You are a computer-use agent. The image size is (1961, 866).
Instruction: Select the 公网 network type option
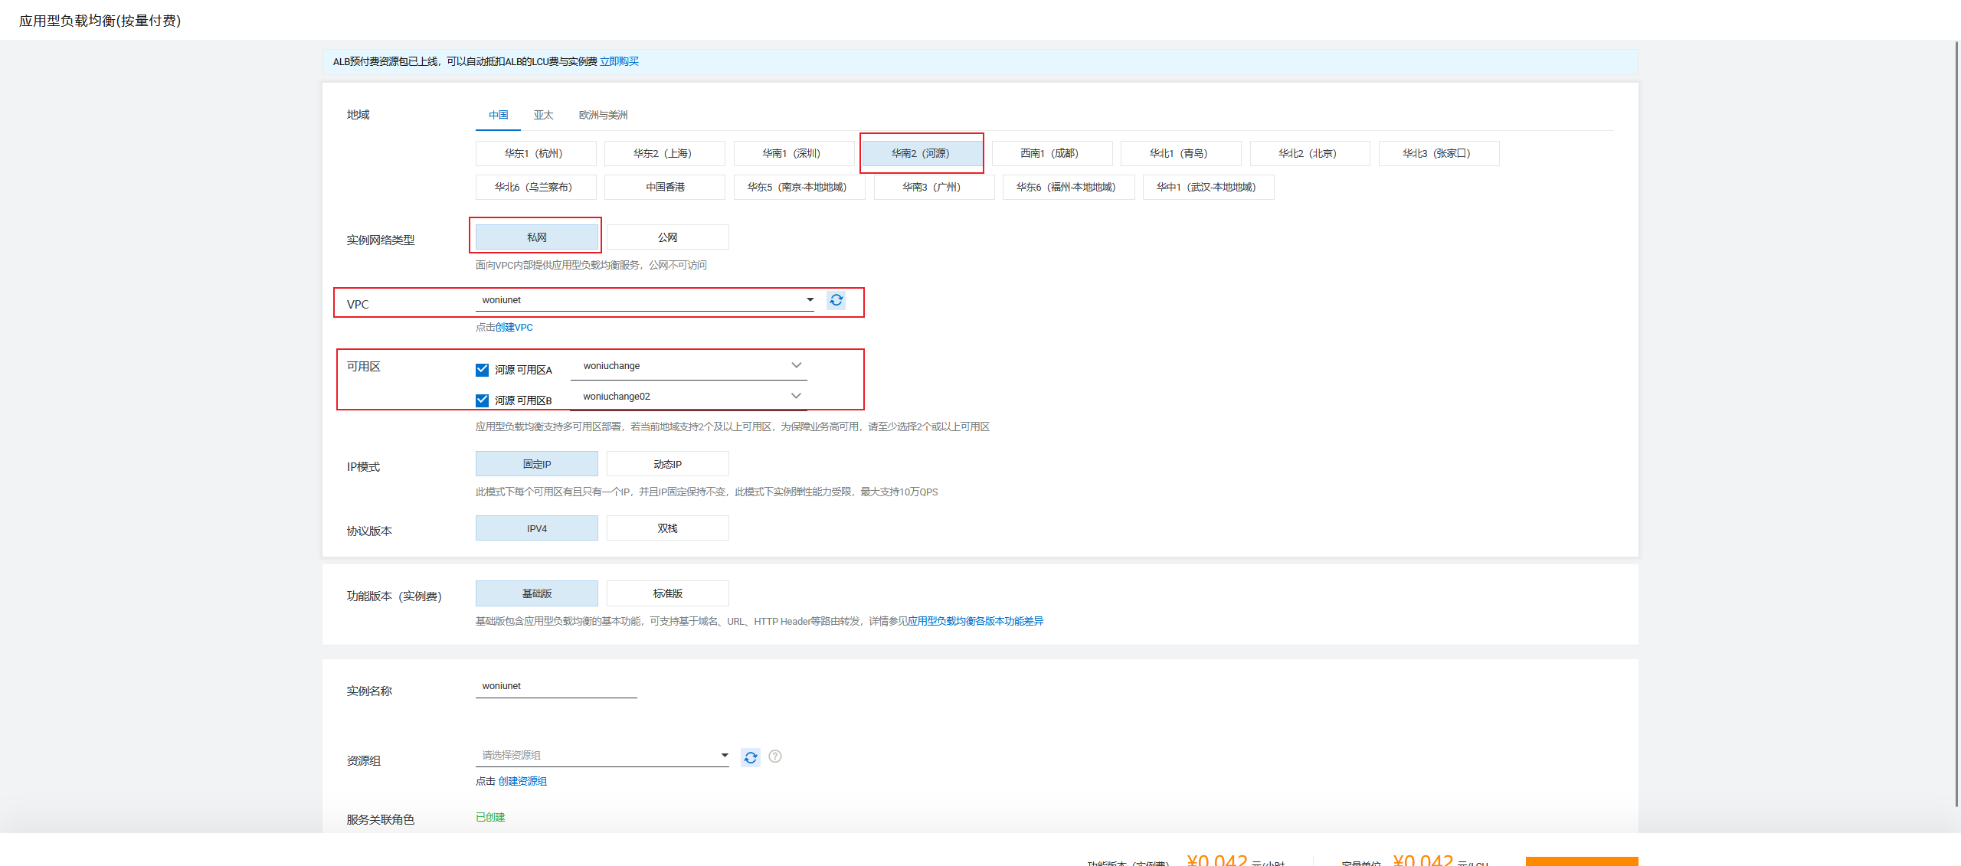[x=667, y=237]
